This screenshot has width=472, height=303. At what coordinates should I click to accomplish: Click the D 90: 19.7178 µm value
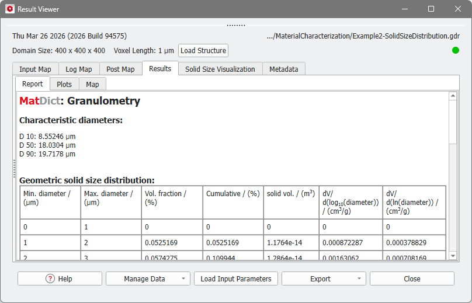pyautogui.click(x=47, y=154)
